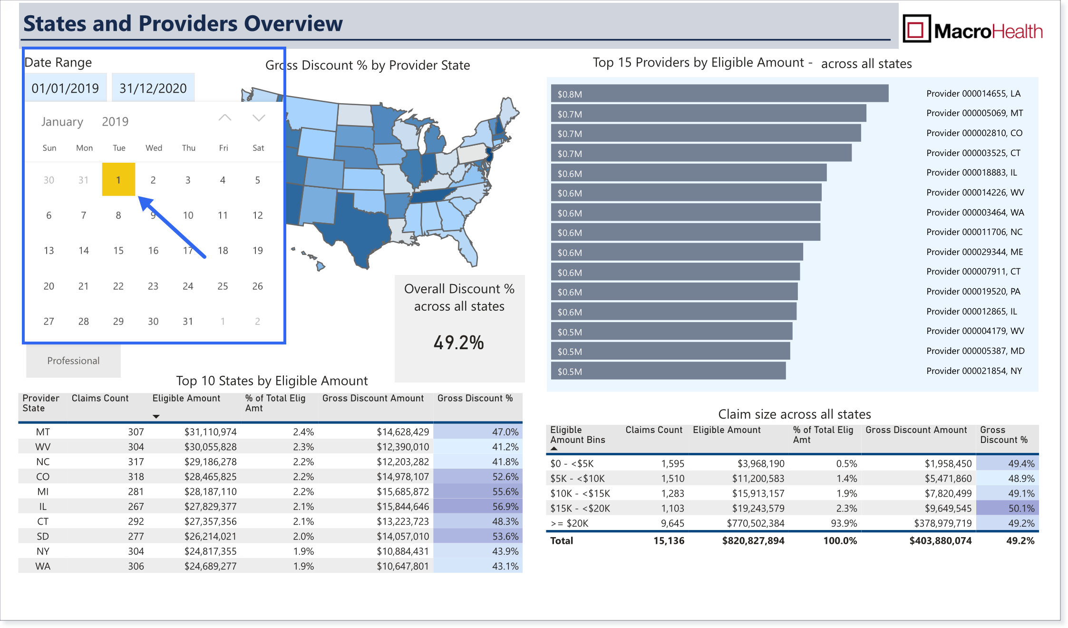This screenshot has height=628, width=1068.
Task: Click the previous month up chevron
Action: click(x=225, y=118)
